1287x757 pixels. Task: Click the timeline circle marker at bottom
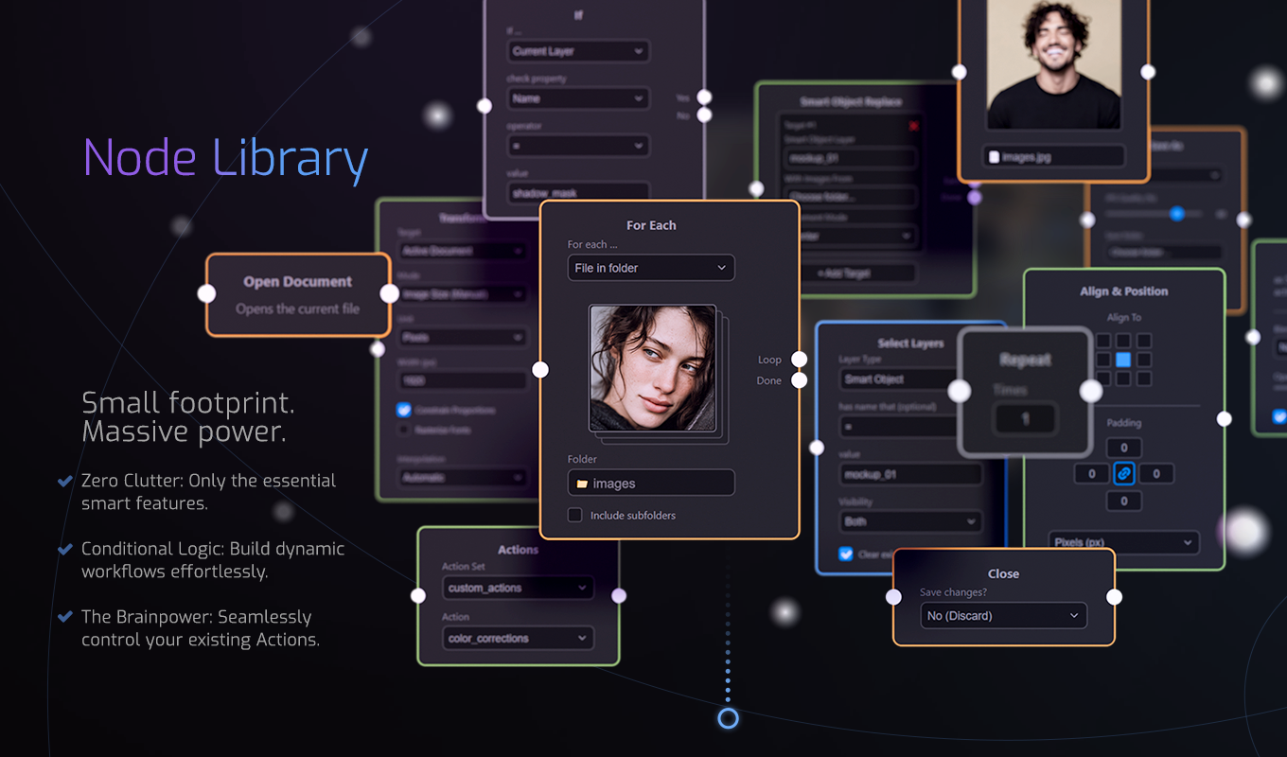click(x=728, y=718)
